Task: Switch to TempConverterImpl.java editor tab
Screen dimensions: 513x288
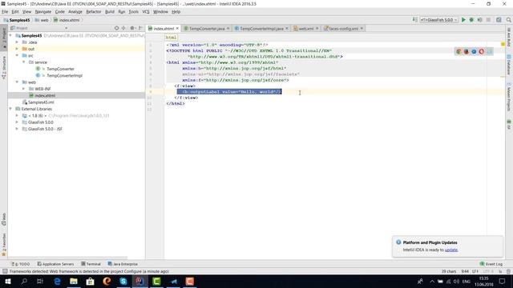Action: (261, 29)
